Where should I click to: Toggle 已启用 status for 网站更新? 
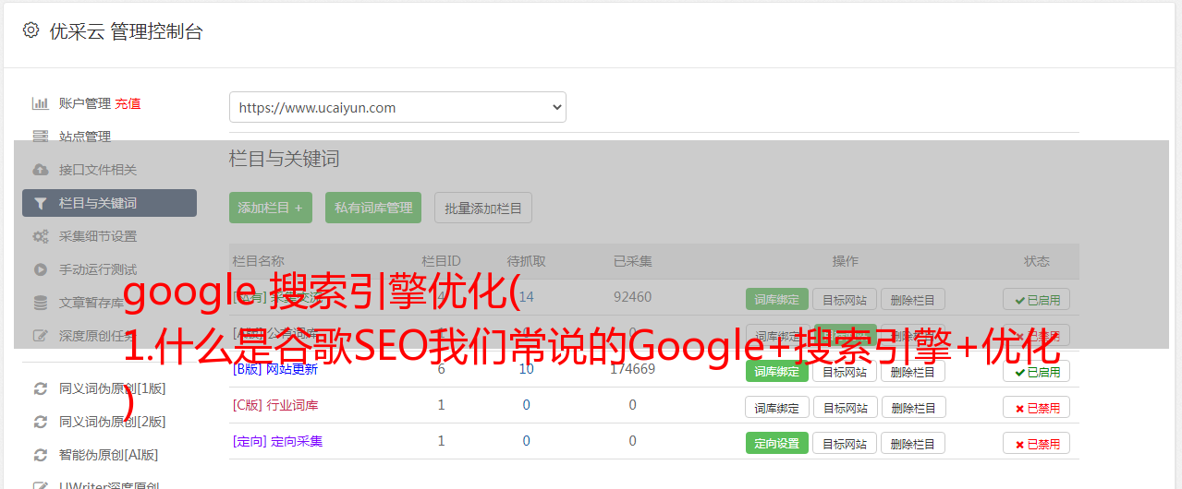[1037, 371]
